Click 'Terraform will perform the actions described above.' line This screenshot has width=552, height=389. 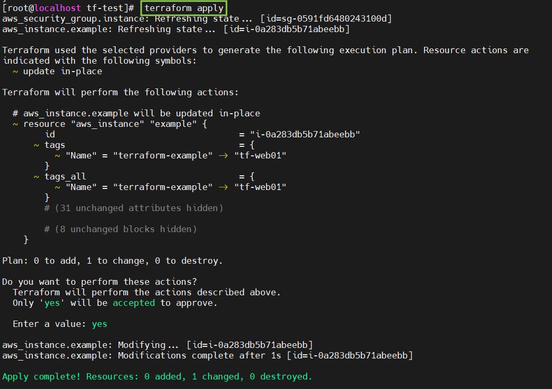(146, 293)
